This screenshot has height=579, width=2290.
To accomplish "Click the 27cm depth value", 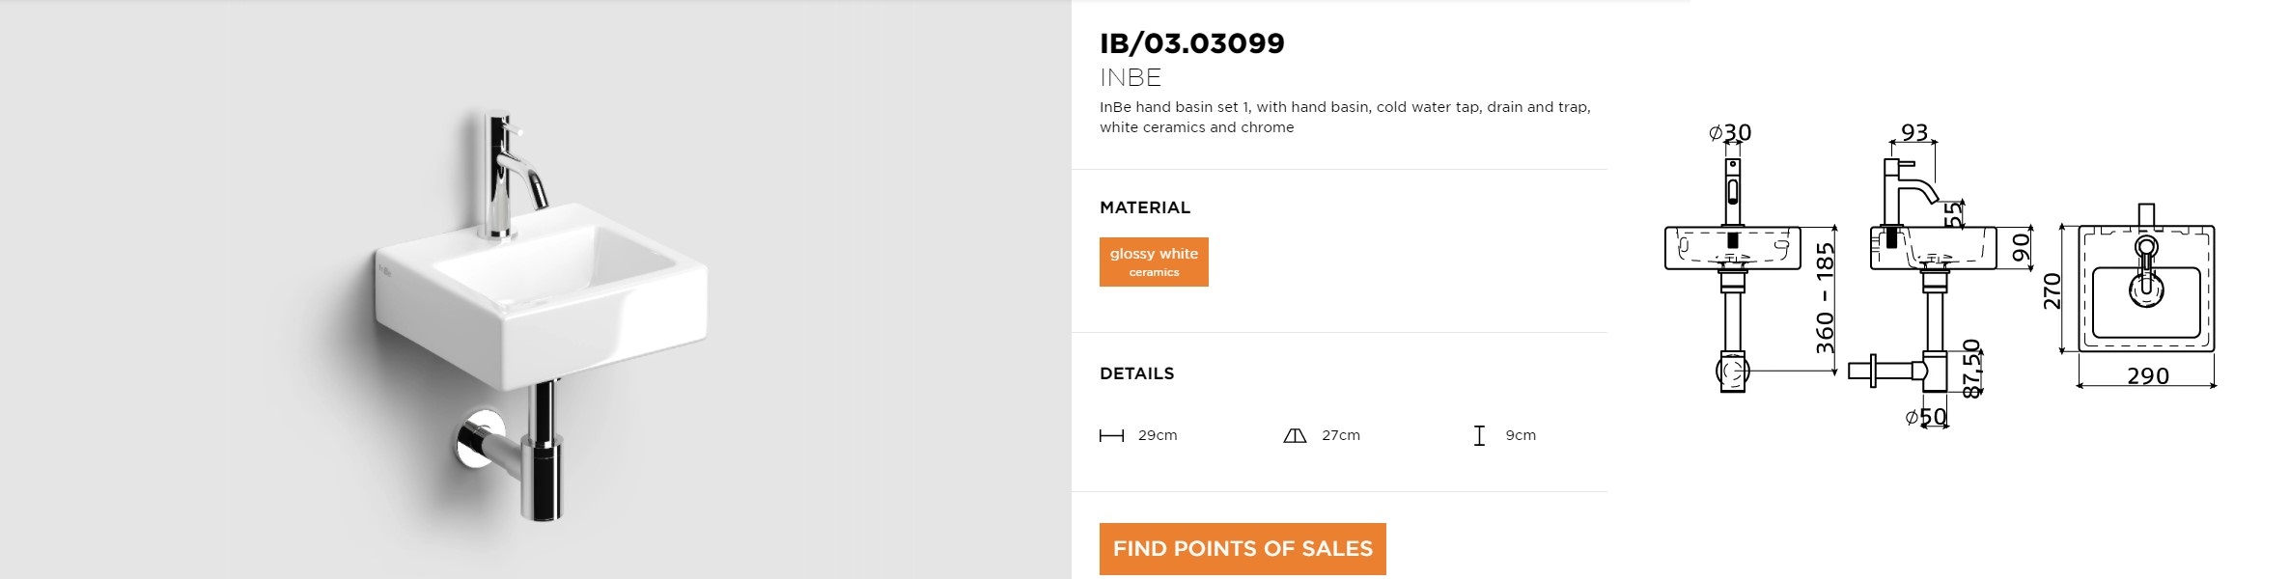I will (1341, 435).
